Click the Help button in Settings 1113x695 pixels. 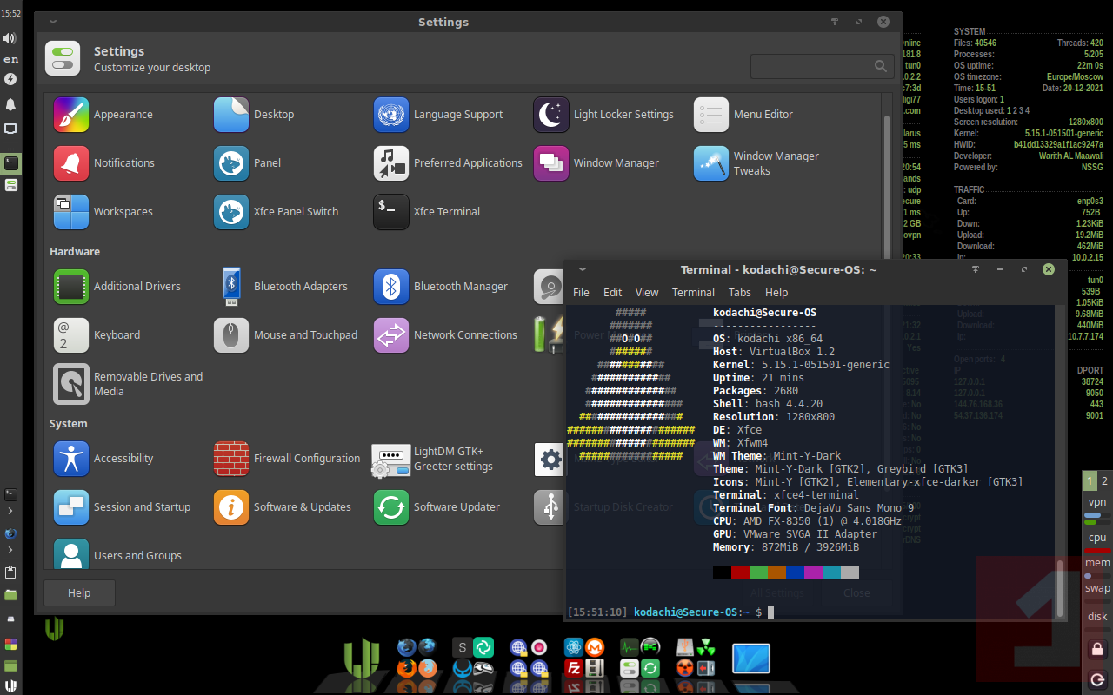(79, 592)
